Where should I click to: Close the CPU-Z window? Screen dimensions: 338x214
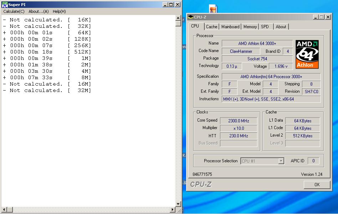tap(328, 17)
